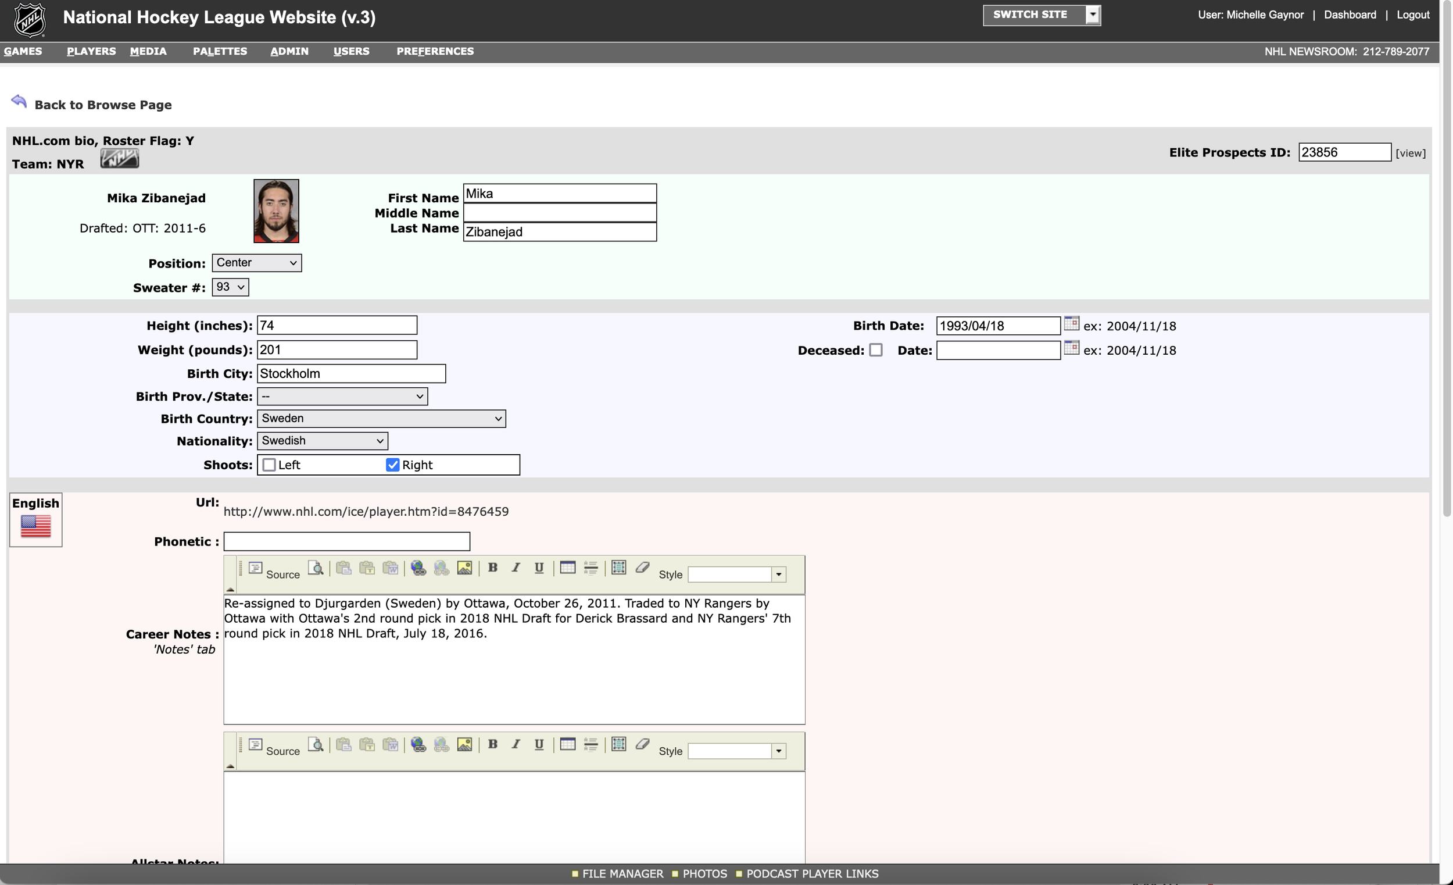The width and height of the screenshot is (1453, 885).
Task: Click the Logout link
Action: (1412, 15)
